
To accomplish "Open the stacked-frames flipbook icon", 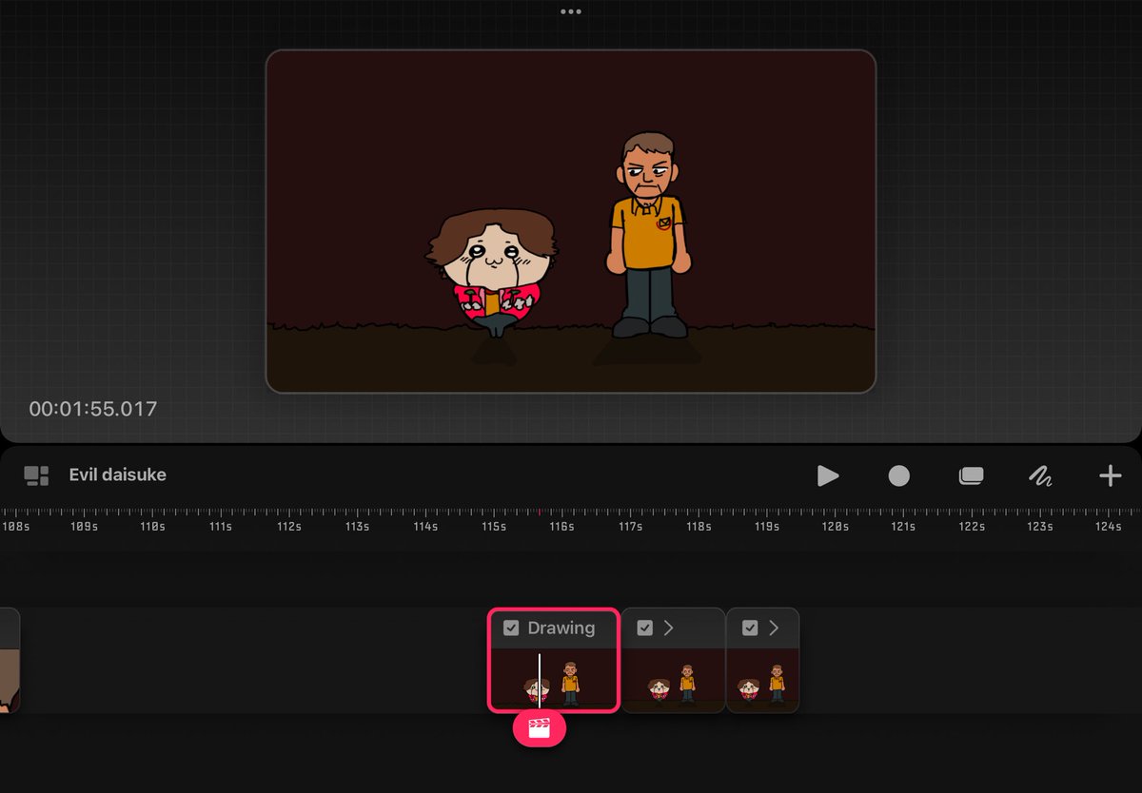I will click(x=971, y=475).
